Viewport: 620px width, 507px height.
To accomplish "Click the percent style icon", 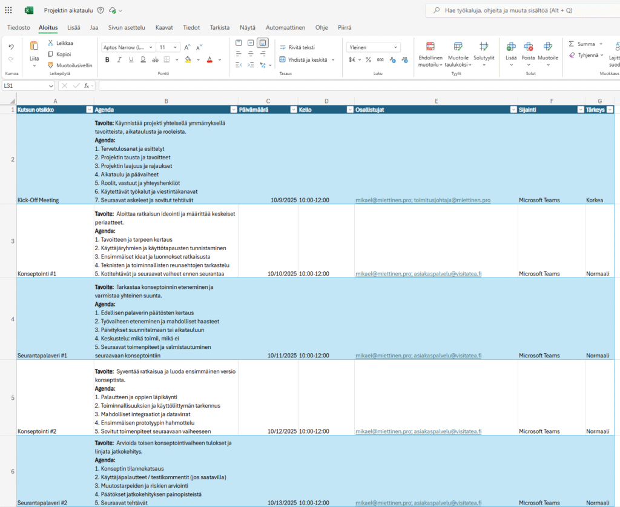I will click(x=368, y=59).
